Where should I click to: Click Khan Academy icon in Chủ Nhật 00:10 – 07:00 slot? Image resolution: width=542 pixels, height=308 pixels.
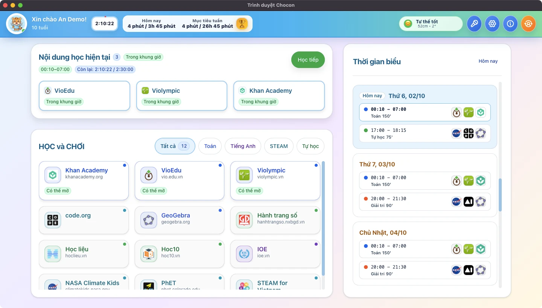481,249
